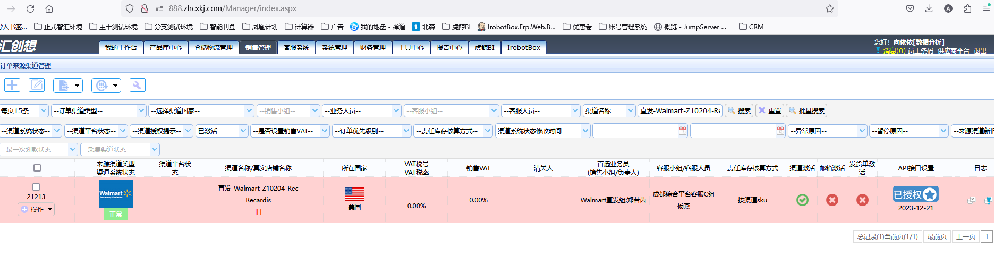Check the row 21213 checkbox

36,187
